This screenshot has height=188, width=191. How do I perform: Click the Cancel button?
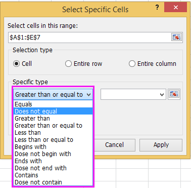point(115,145)
